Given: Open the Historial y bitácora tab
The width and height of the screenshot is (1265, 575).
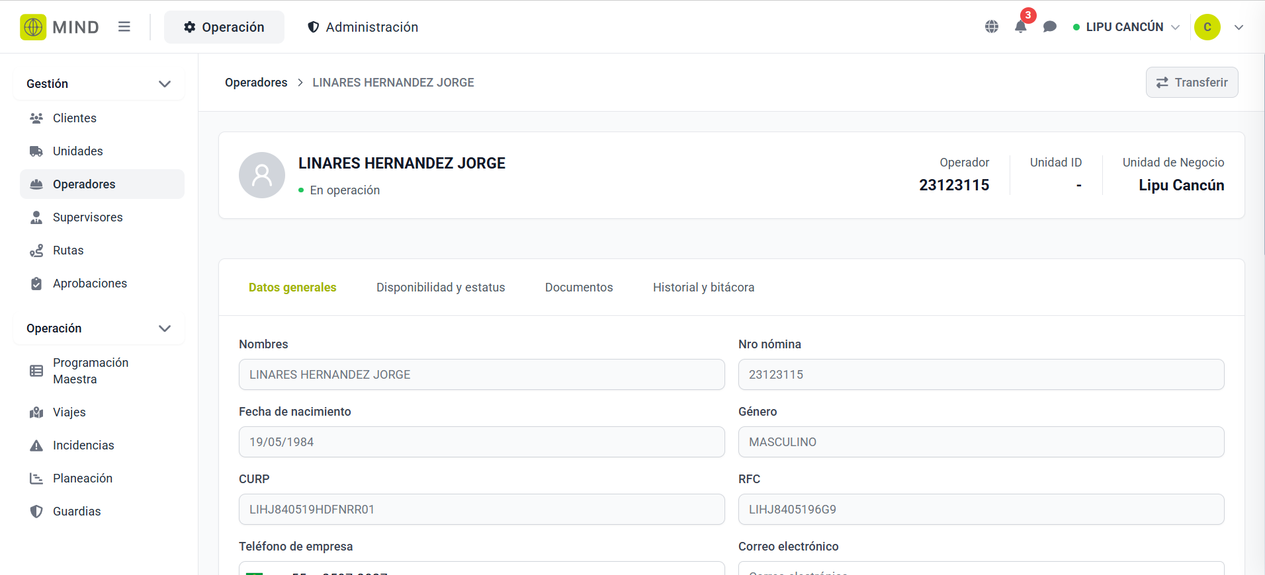Looking at the screenshot, I should click(x=703, y=287).
